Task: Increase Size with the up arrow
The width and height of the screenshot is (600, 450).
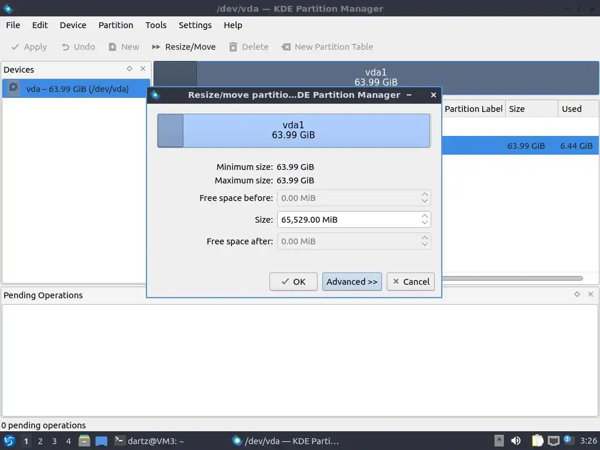Action: tap(425, 216)
